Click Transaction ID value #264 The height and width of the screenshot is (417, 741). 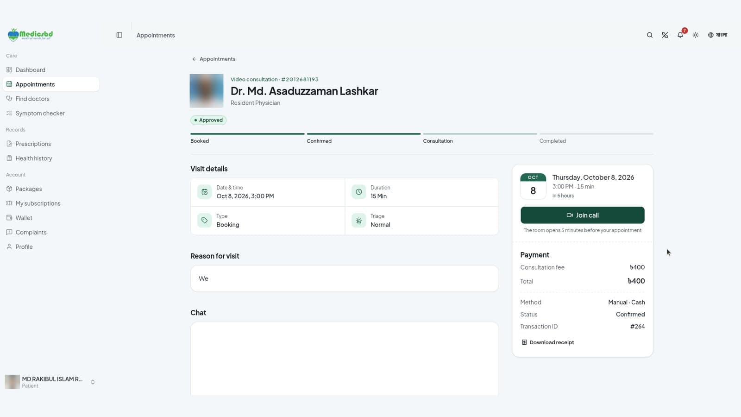point(637,326)
